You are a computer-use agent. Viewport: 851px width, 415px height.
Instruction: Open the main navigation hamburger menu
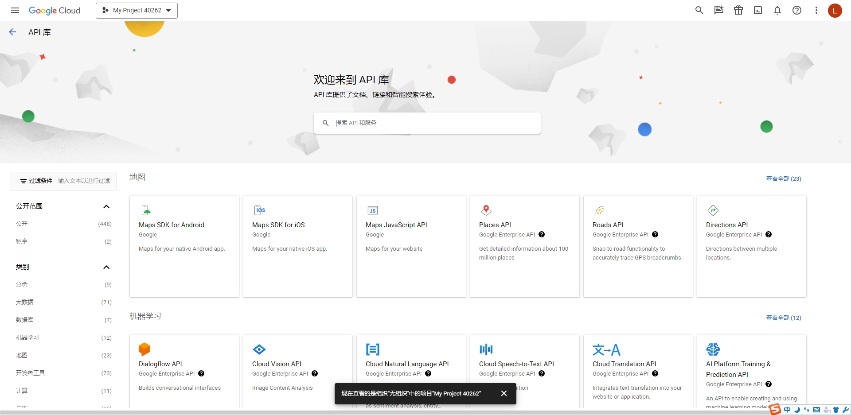click(x=15, y=10)
